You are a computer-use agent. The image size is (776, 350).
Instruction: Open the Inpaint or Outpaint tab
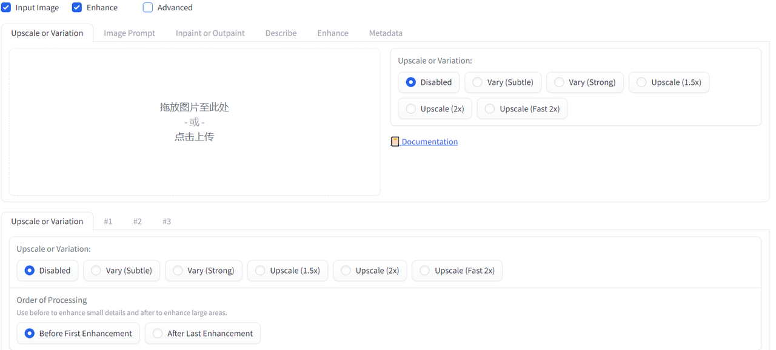(x=210, y=33)
